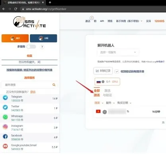Select the Telegram service icon
166x157 pixels.
5,98
